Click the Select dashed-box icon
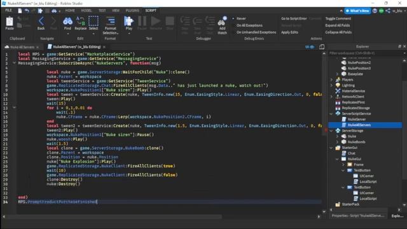 click(93, 21)
